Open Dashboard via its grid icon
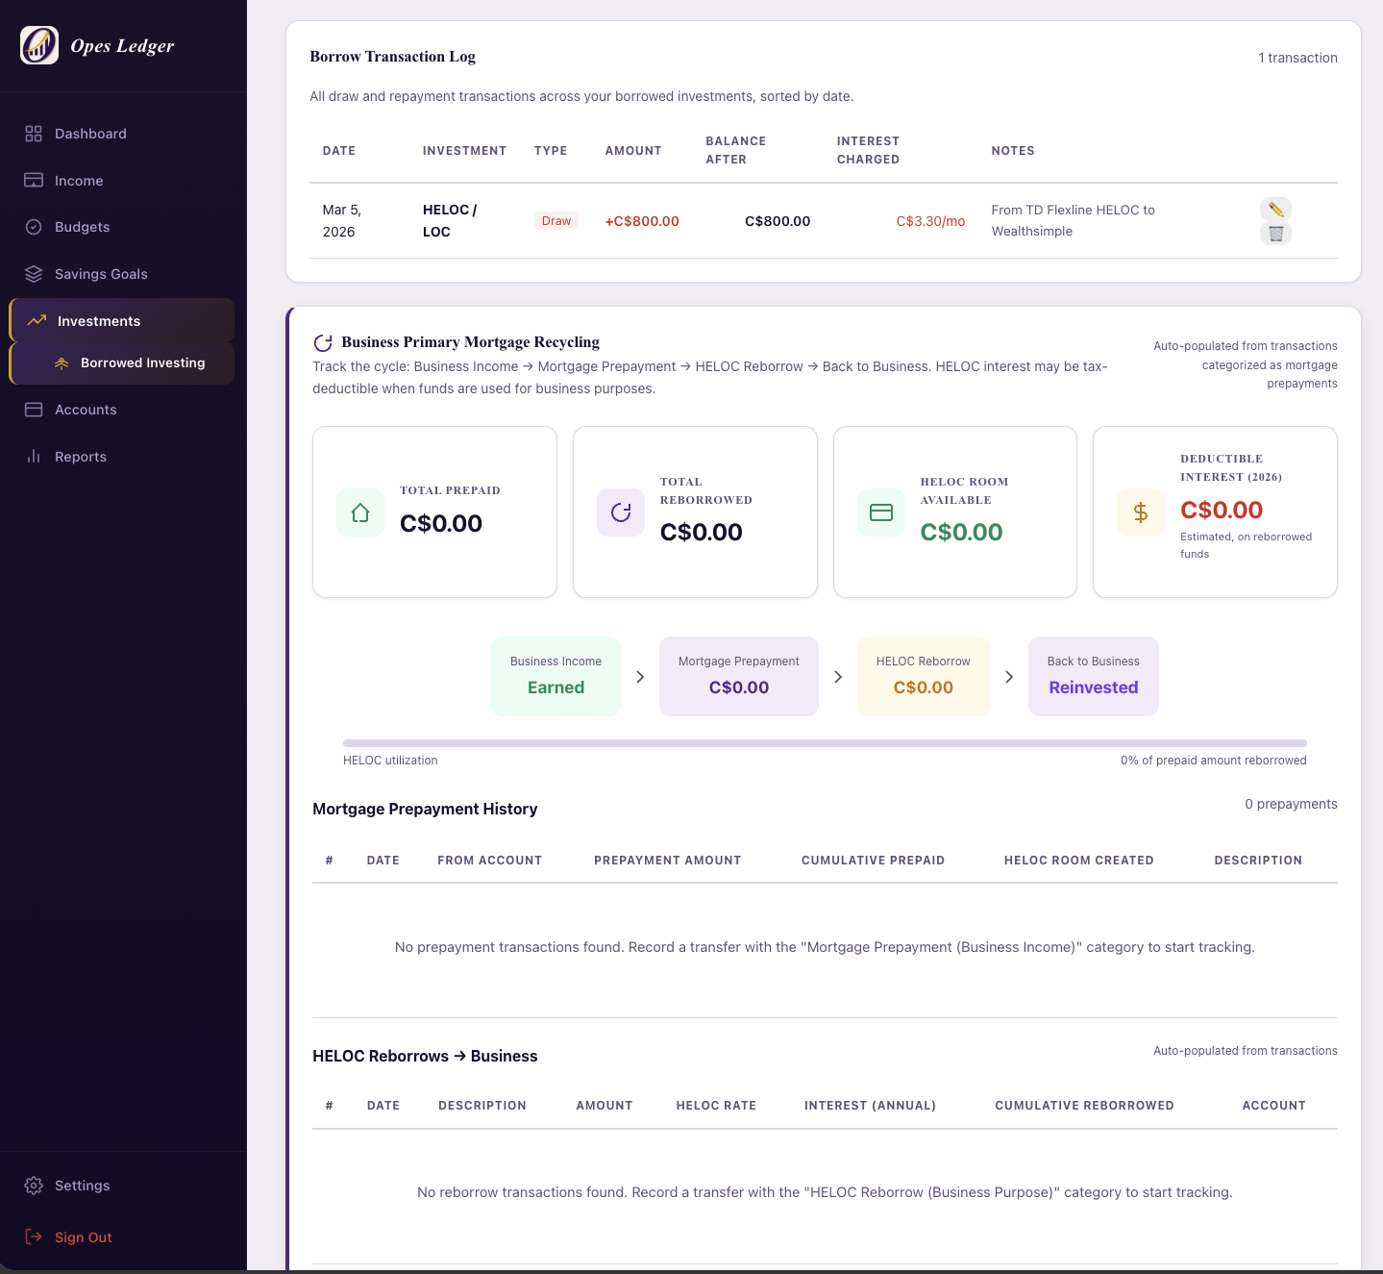 (x=33, y=133)
